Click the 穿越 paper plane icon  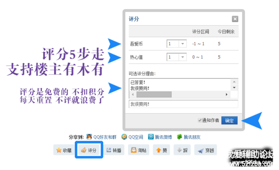pyautogui.click(x=201, y=151)
